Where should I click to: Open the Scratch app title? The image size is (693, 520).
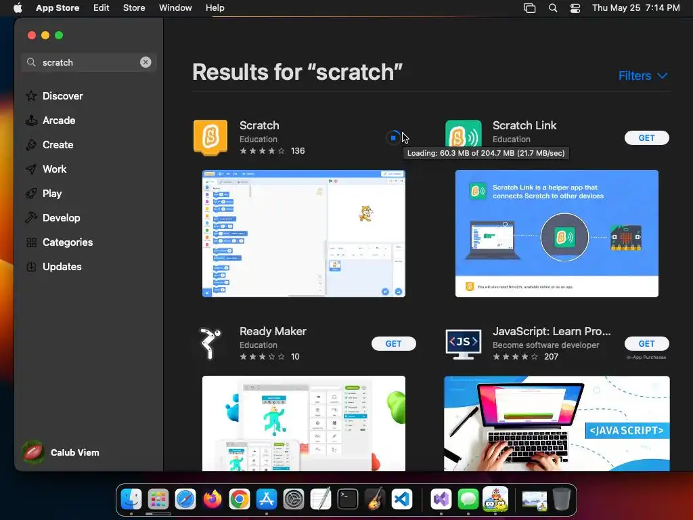(259, 125)
